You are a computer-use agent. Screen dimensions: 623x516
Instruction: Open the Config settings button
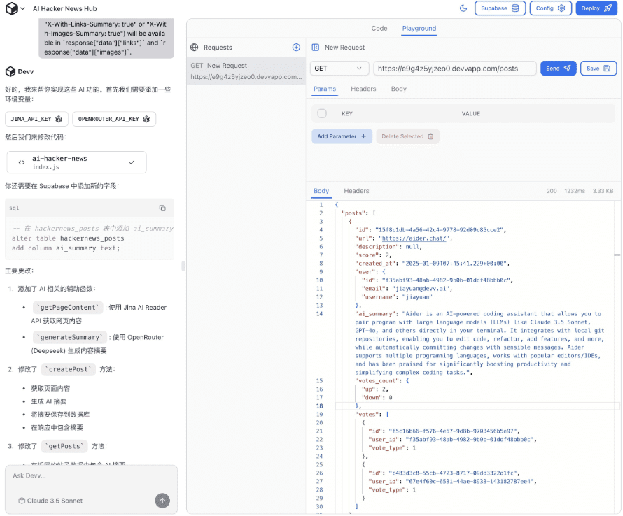(550, 8)
